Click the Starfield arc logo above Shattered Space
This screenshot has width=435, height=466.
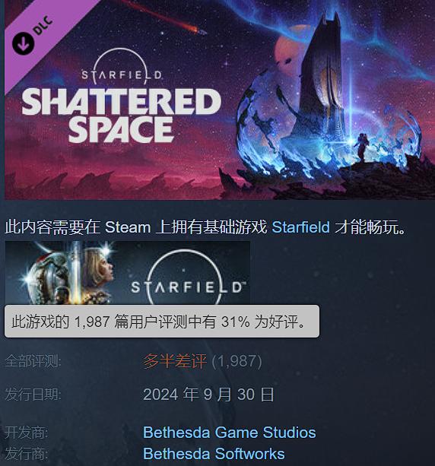(122, 67)
